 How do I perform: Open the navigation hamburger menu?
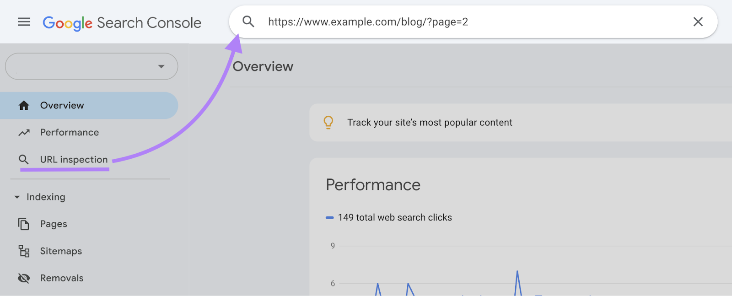tap(23, 22)
